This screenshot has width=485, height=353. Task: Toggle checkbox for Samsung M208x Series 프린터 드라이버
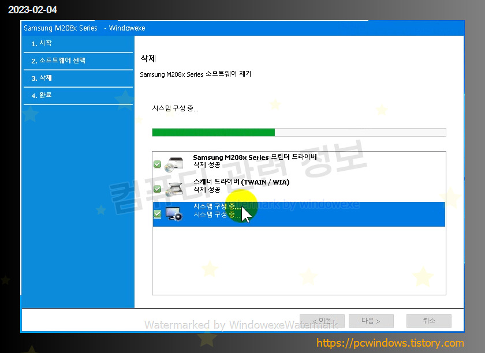click(157, 164)
